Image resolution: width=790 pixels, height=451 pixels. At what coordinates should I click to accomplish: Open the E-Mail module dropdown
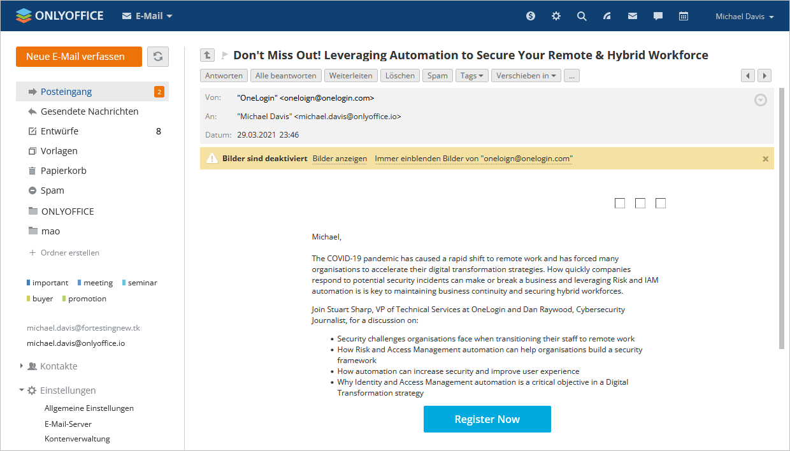point(147,16)
